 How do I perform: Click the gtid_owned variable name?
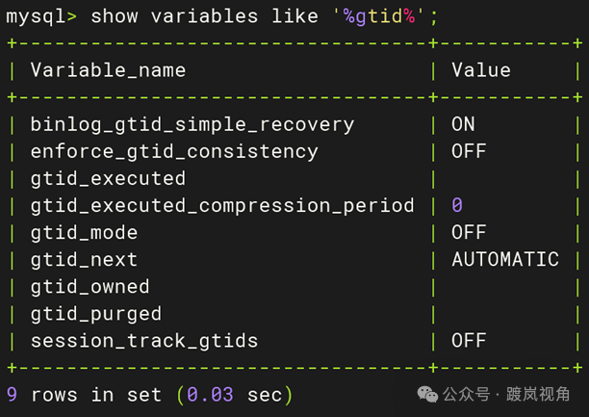pyautogui.click(x=90, y=287)
